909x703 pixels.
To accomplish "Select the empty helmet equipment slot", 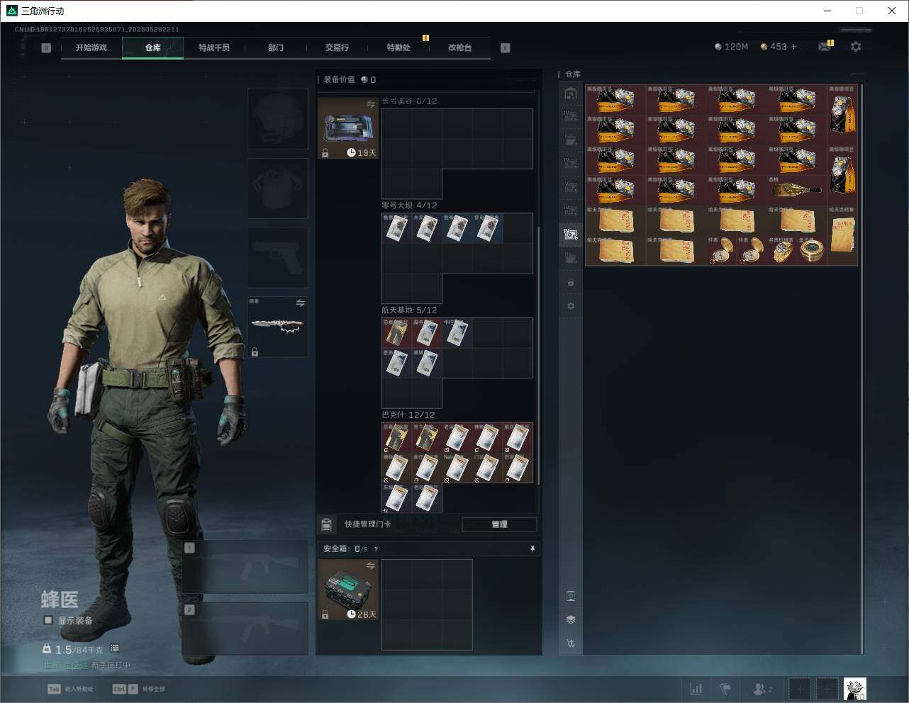I will [x=277, y=118].
